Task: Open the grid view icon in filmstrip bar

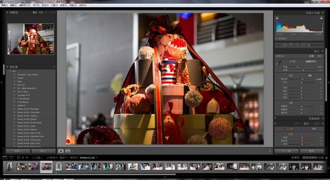Action: (x=18, y=158)
